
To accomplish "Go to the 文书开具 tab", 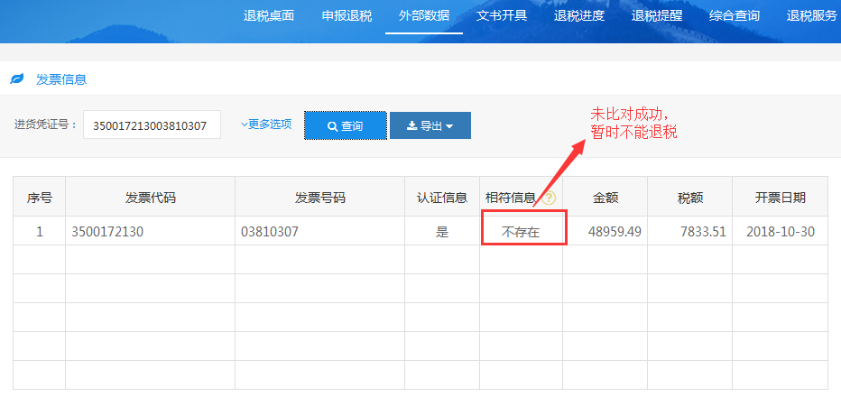I will click(502, 15).
